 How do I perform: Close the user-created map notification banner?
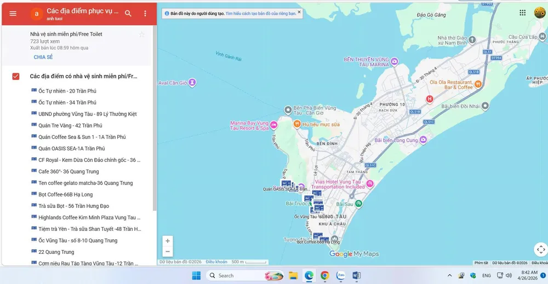click(x=299, y=11)
